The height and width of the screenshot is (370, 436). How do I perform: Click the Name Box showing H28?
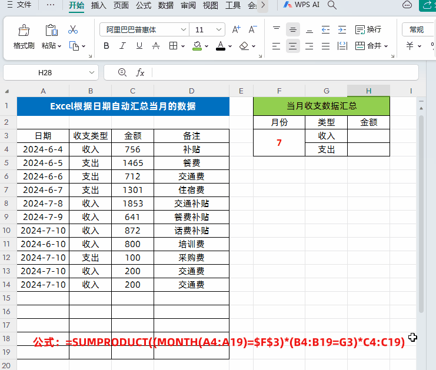pos(45,72)
